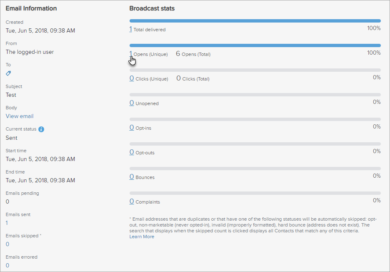Screen dimensions: 390x272
Task: Click the Opt-outs progress bar
Action: (255, 144)
